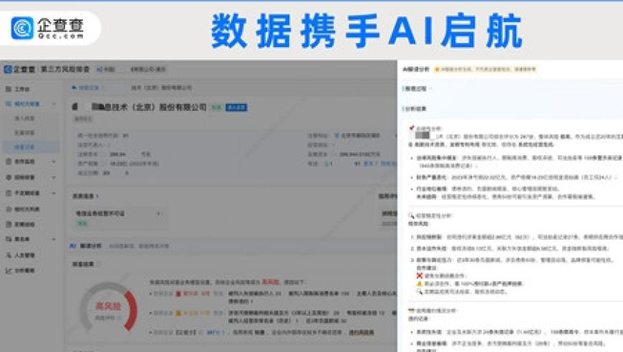Click the red X icon in AI suggestions
623x352 pixels.
(419, 275)
